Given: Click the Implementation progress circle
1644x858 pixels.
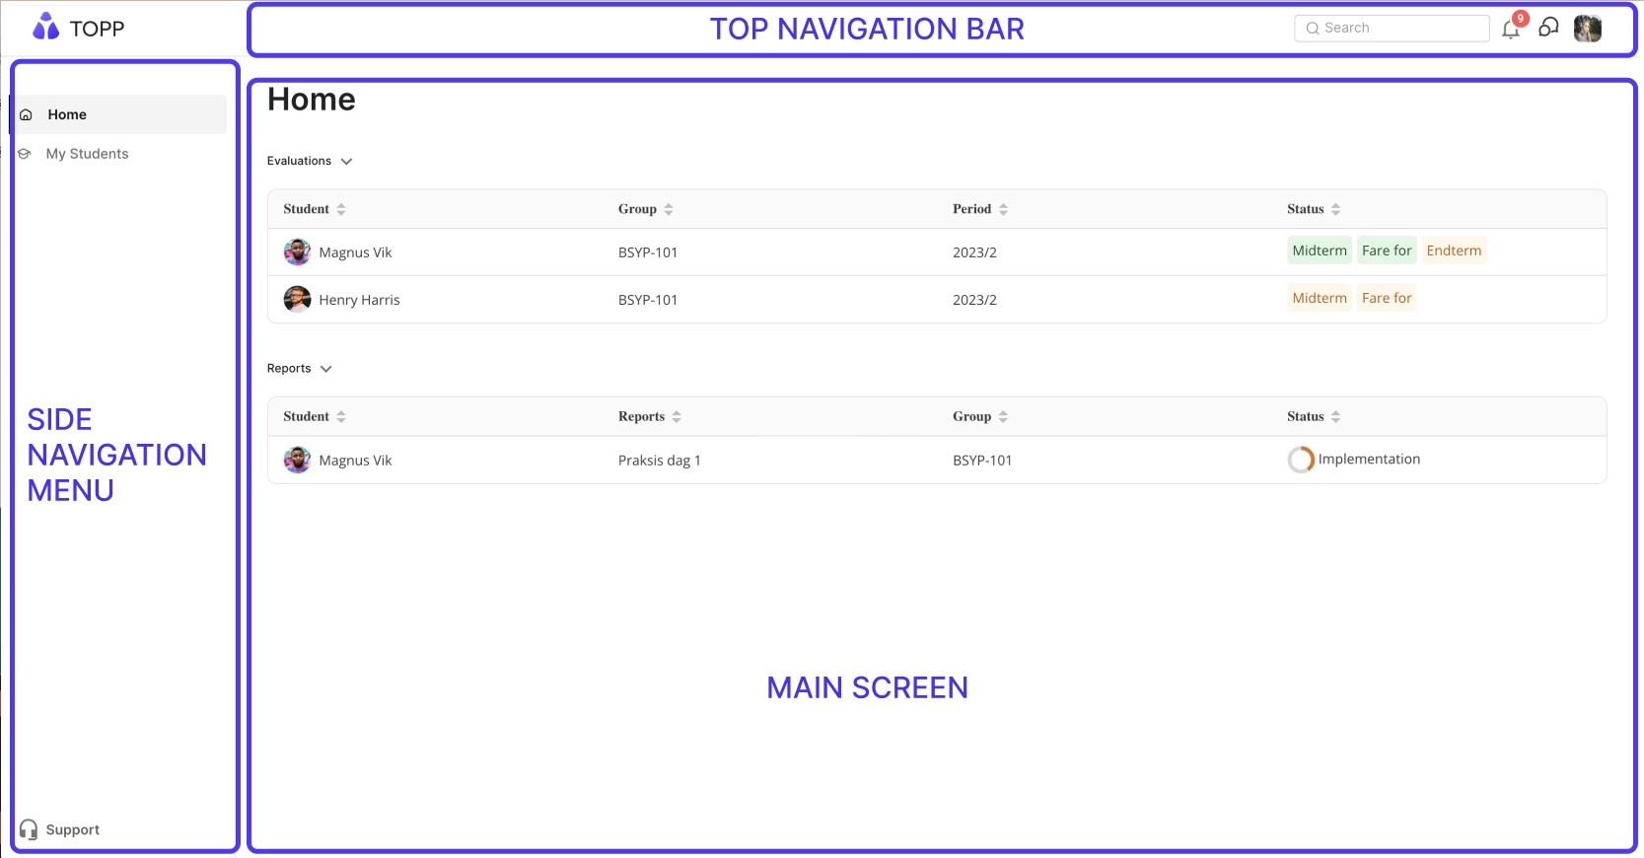Looking at the screenshot, I should [1301, 460].
